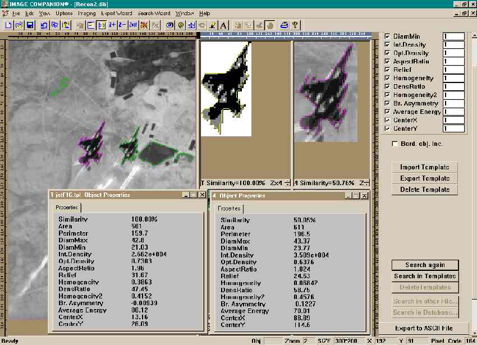477x345 pixels.
Task: Enable the 'Bord. obj. inc.' checkbox
Action: pyautogui.click(x=395, y=144)
